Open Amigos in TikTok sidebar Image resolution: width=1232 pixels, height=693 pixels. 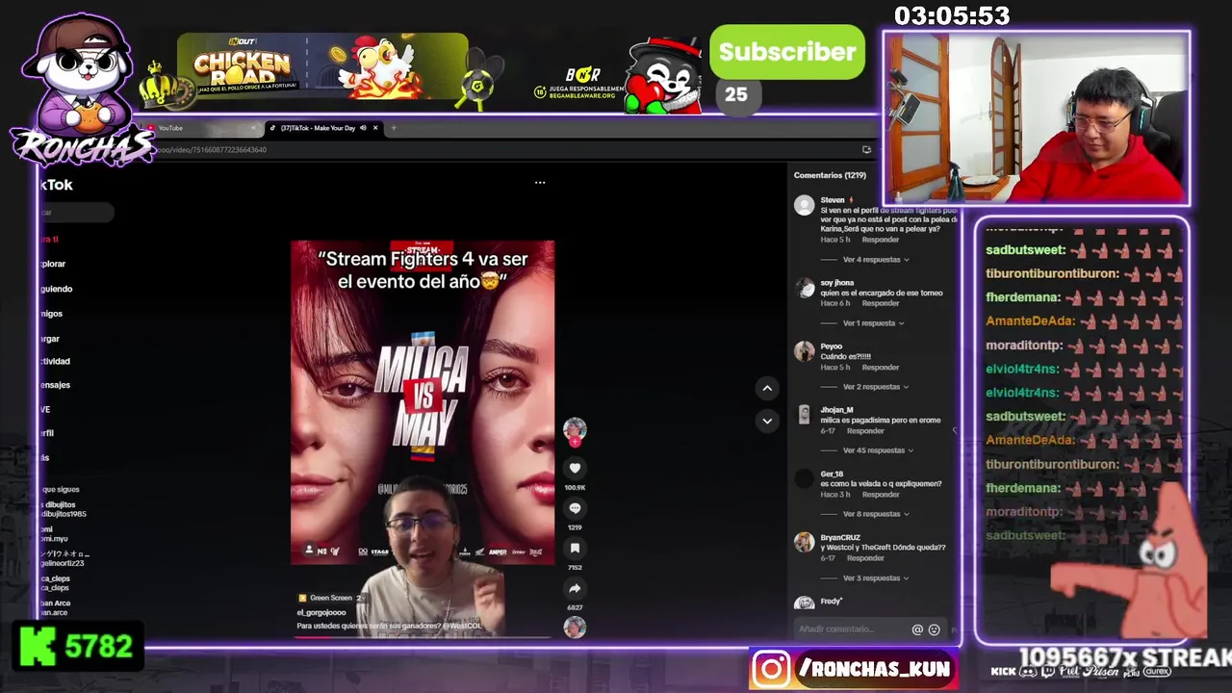tap(51, 314)
